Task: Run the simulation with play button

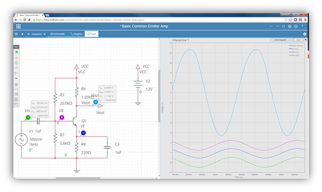Action: [22, 34]
